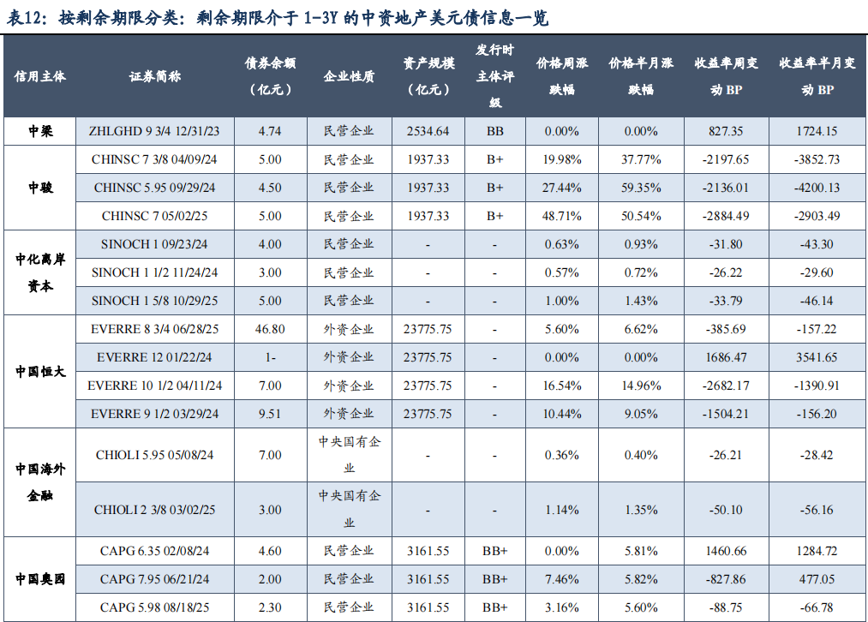Select the 信用主体 column header
Screen dimensions: 868x622
click(40, 76)
